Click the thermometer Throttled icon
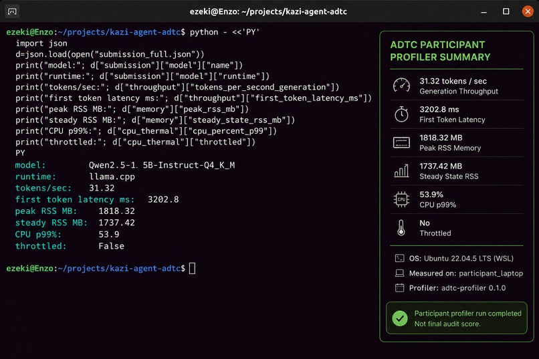The width and height of the screenshot is (539, 359). coord(401,228)
